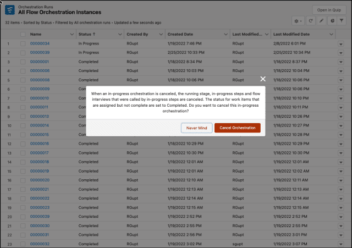This screenshot has height=248, width=352.
Task: Open orchestration run 00000023 link
Action: pos(40,207)
